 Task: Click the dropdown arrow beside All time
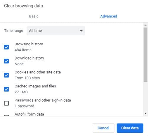tap(81, 31)
